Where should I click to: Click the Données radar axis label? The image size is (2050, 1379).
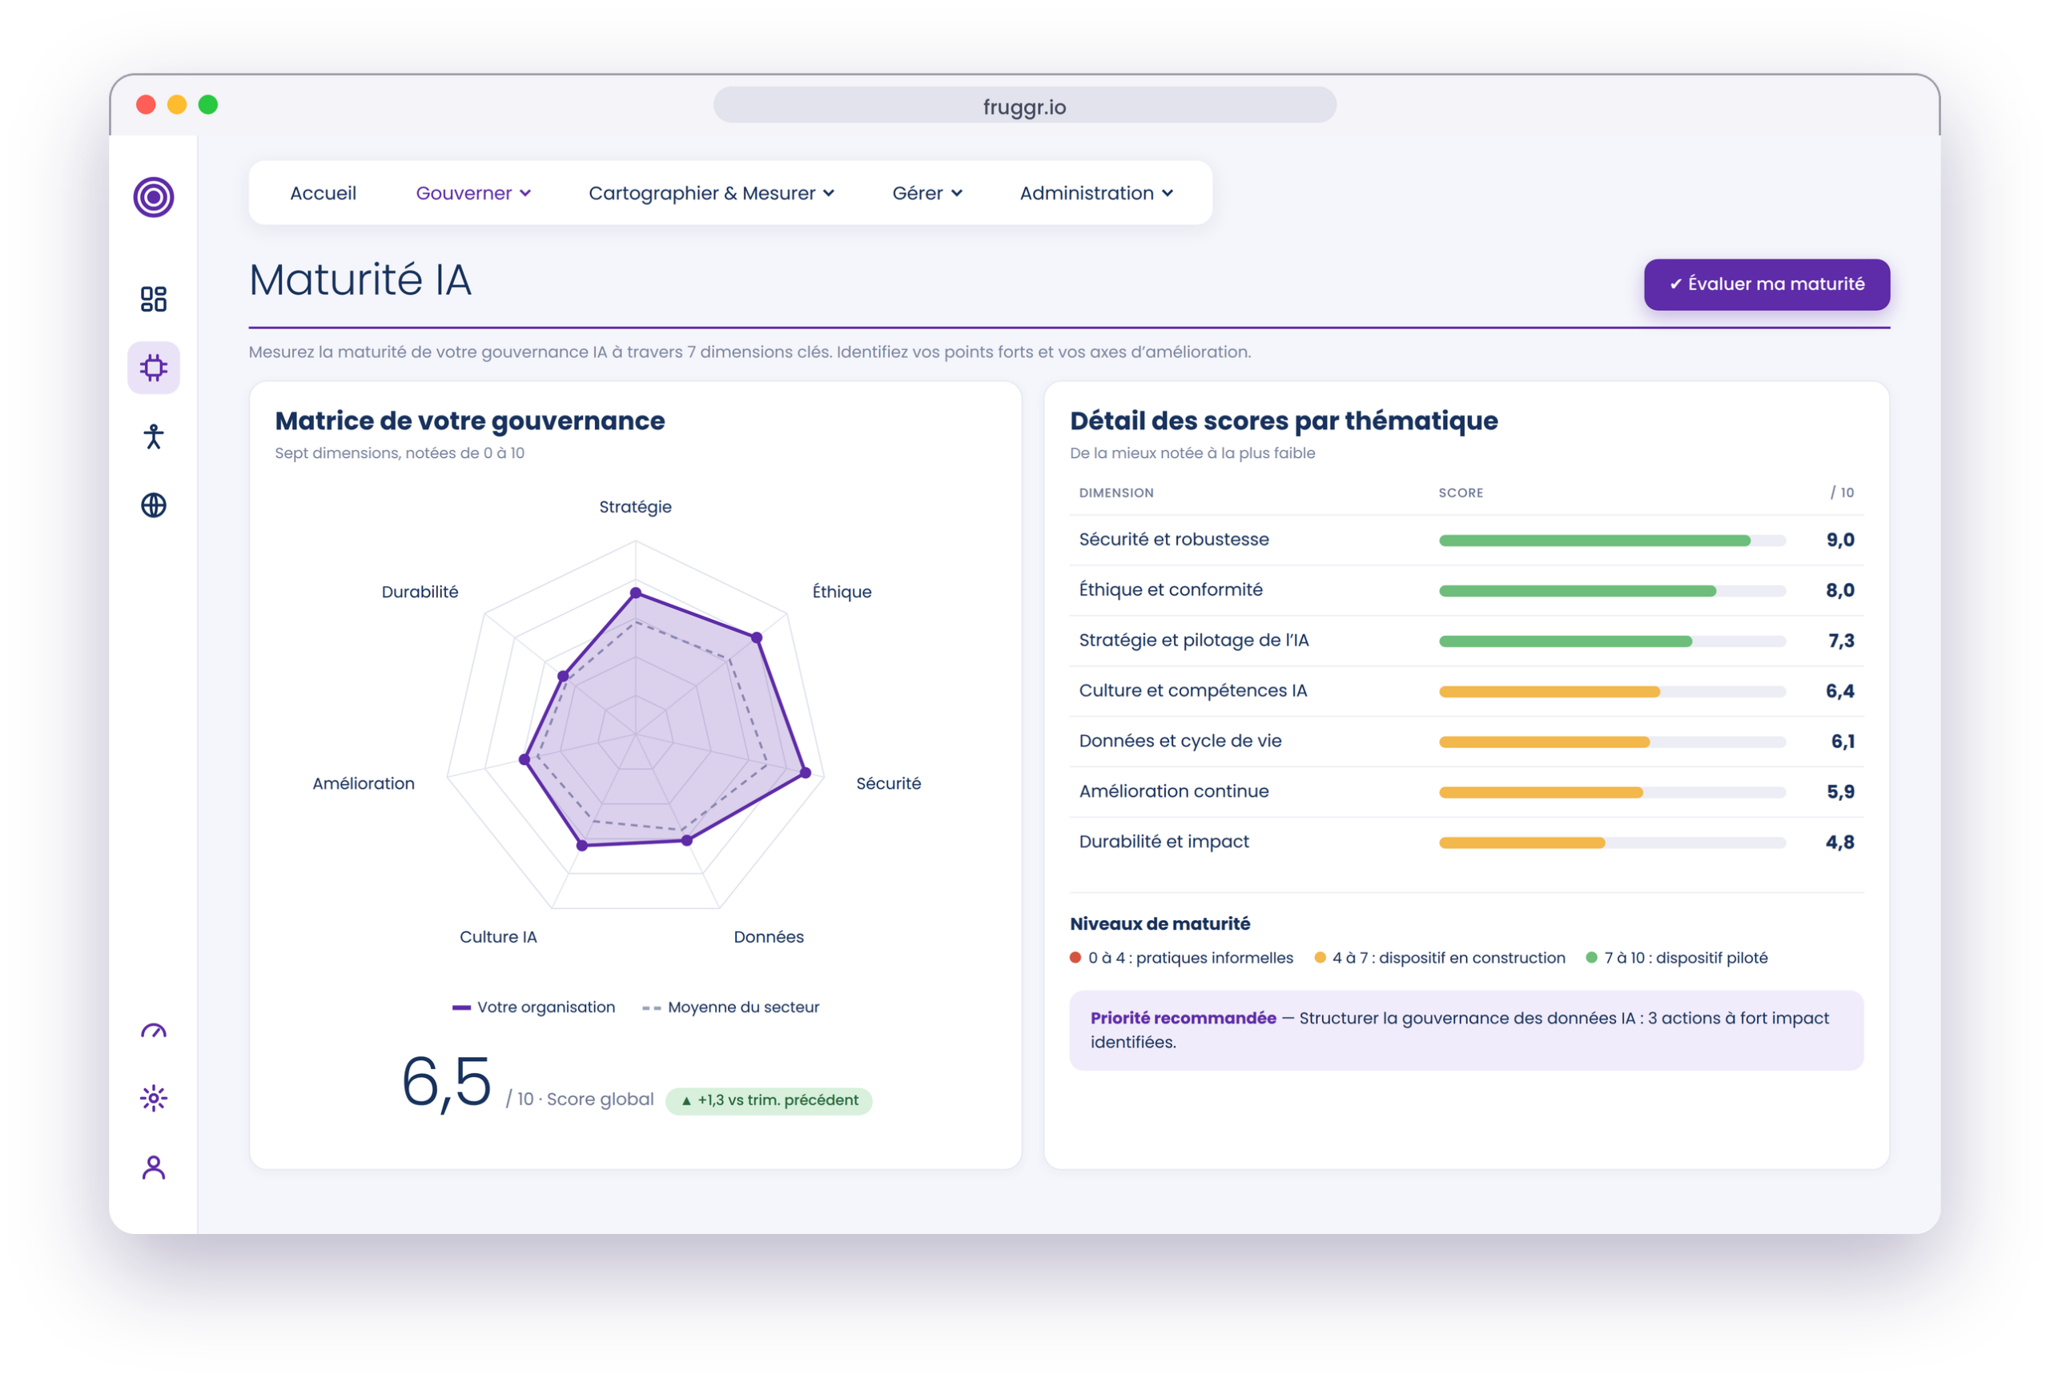[x=769, y=937]
